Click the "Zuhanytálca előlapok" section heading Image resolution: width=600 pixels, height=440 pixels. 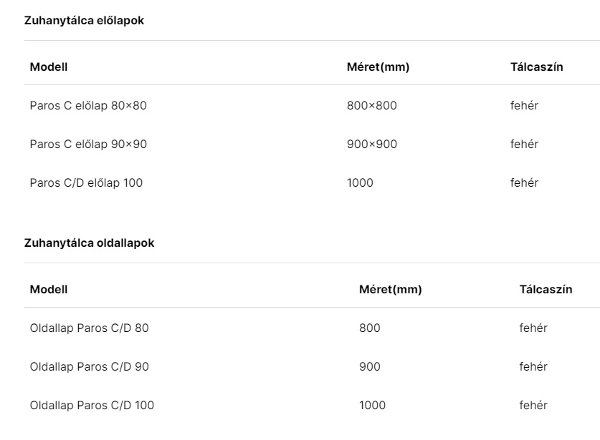(84, 21)
